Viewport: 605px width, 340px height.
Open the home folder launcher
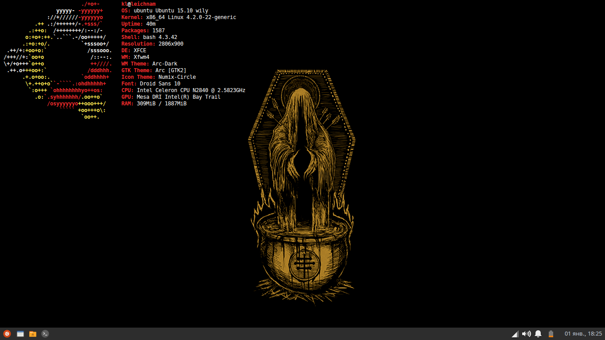(x=32, y=334)
